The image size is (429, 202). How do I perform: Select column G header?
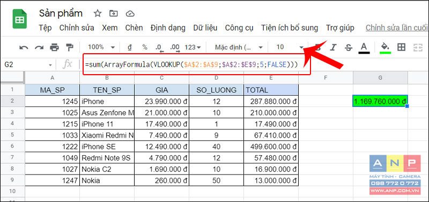tap(380, 77)
